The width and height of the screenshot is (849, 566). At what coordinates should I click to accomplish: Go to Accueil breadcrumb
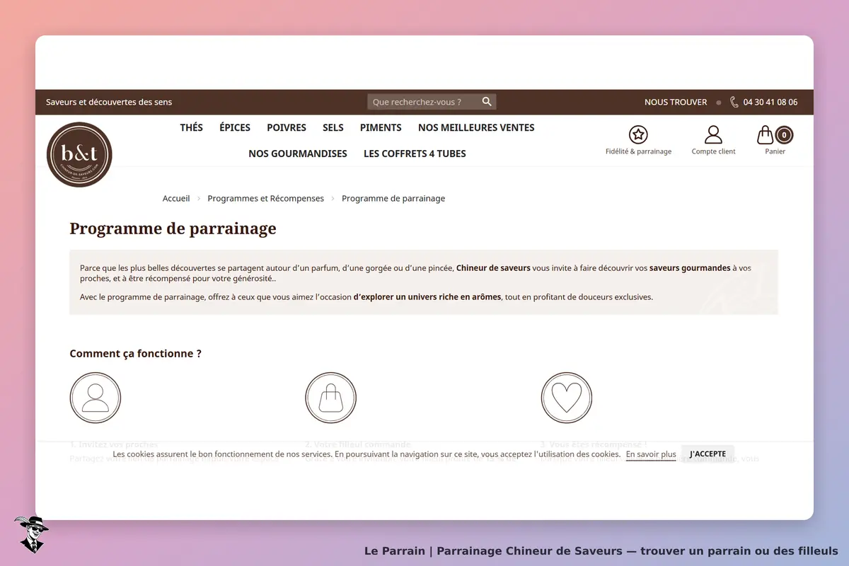coord(176,198)
